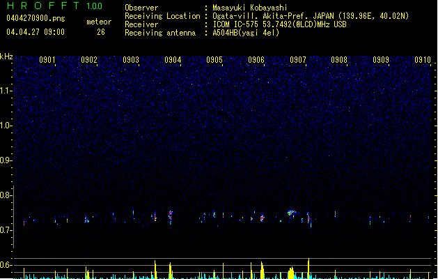
Task: Click the wide yellow intensity burst before 0907
Action: coord(291,273)
